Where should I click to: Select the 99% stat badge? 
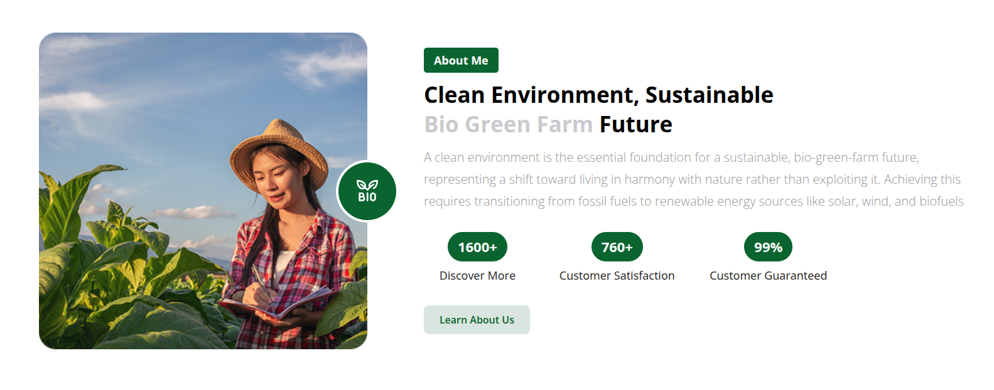(x=768, y=247)
